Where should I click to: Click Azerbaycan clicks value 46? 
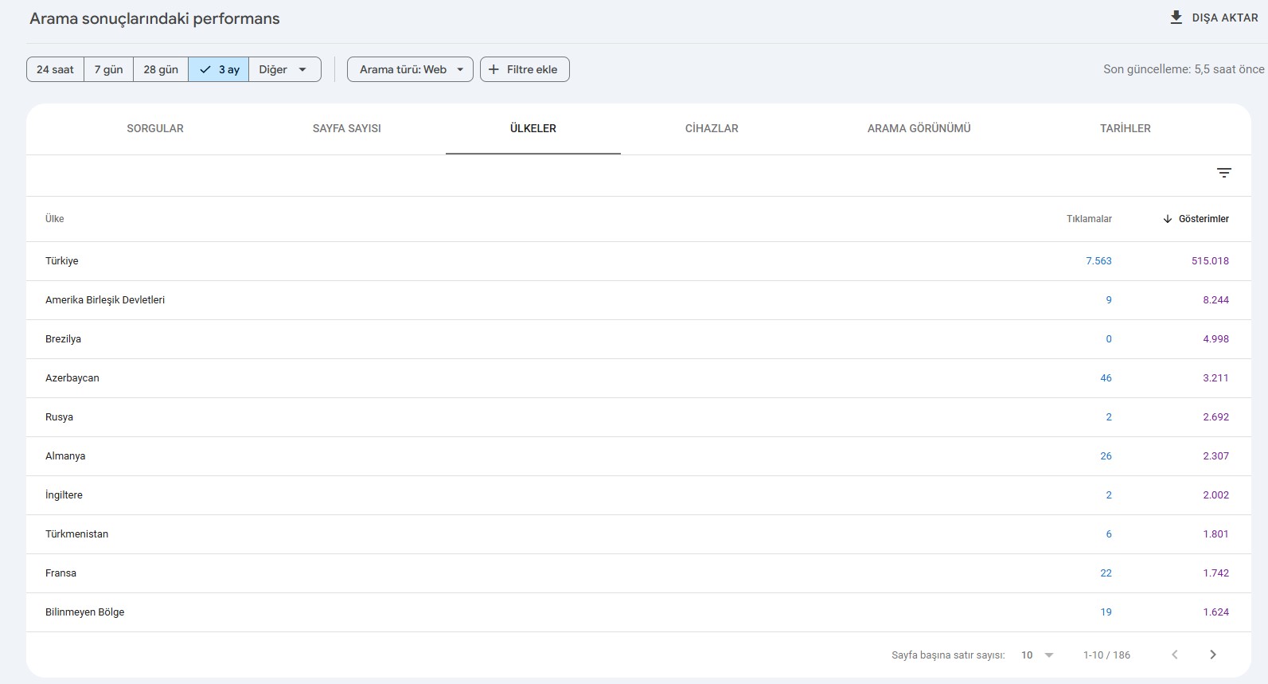click(1106, 378)
